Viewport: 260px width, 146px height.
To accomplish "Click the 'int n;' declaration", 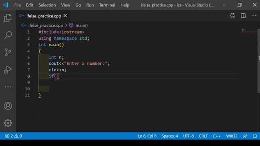I will [56, 57].
